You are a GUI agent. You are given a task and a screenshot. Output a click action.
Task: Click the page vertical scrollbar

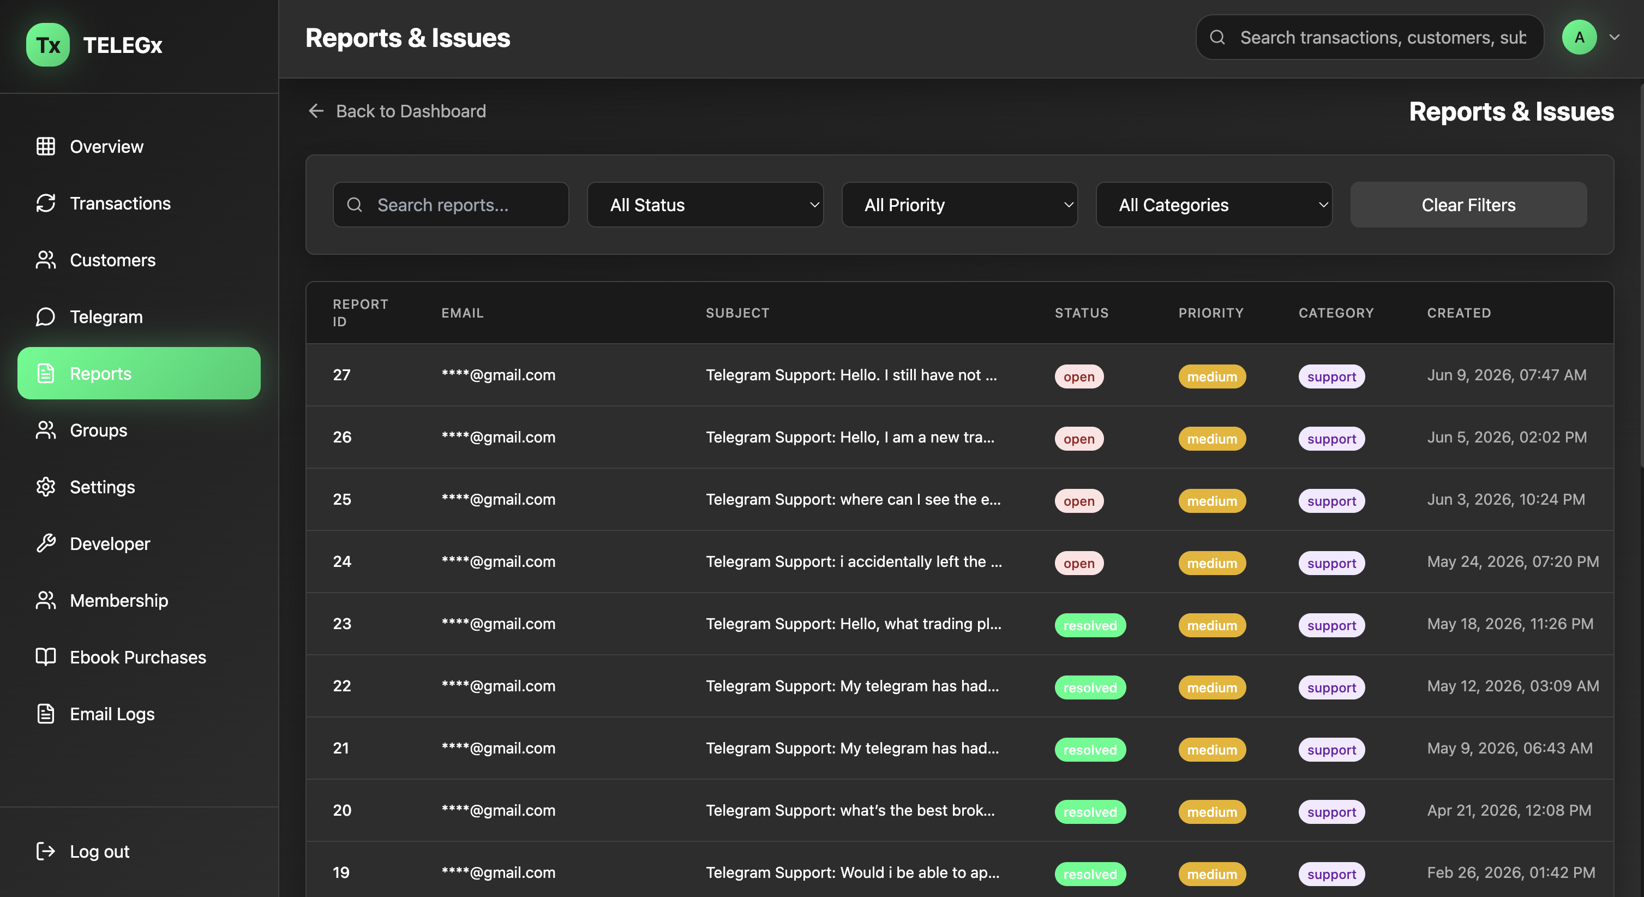pos(1641,274)
